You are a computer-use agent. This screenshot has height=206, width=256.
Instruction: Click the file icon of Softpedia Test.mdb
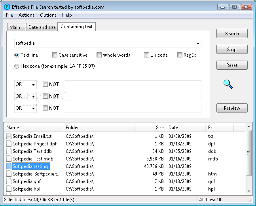[x=9, y=158]
